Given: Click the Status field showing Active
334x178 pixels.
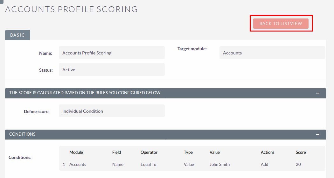Looking at the screenshot, I should click(x=112, y=69).
